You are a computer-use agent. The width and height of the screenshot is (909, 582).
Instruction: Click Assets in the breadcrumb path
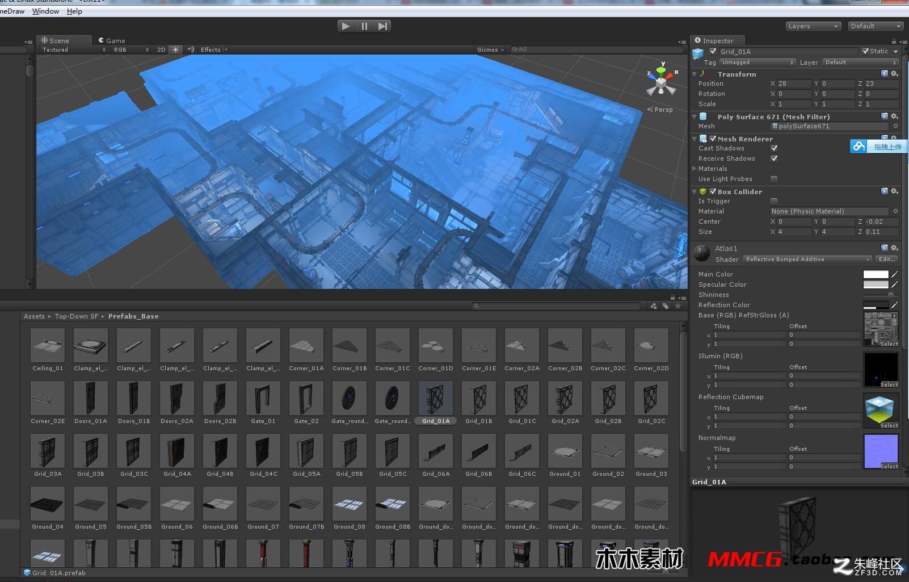click(x=34, y=316)
